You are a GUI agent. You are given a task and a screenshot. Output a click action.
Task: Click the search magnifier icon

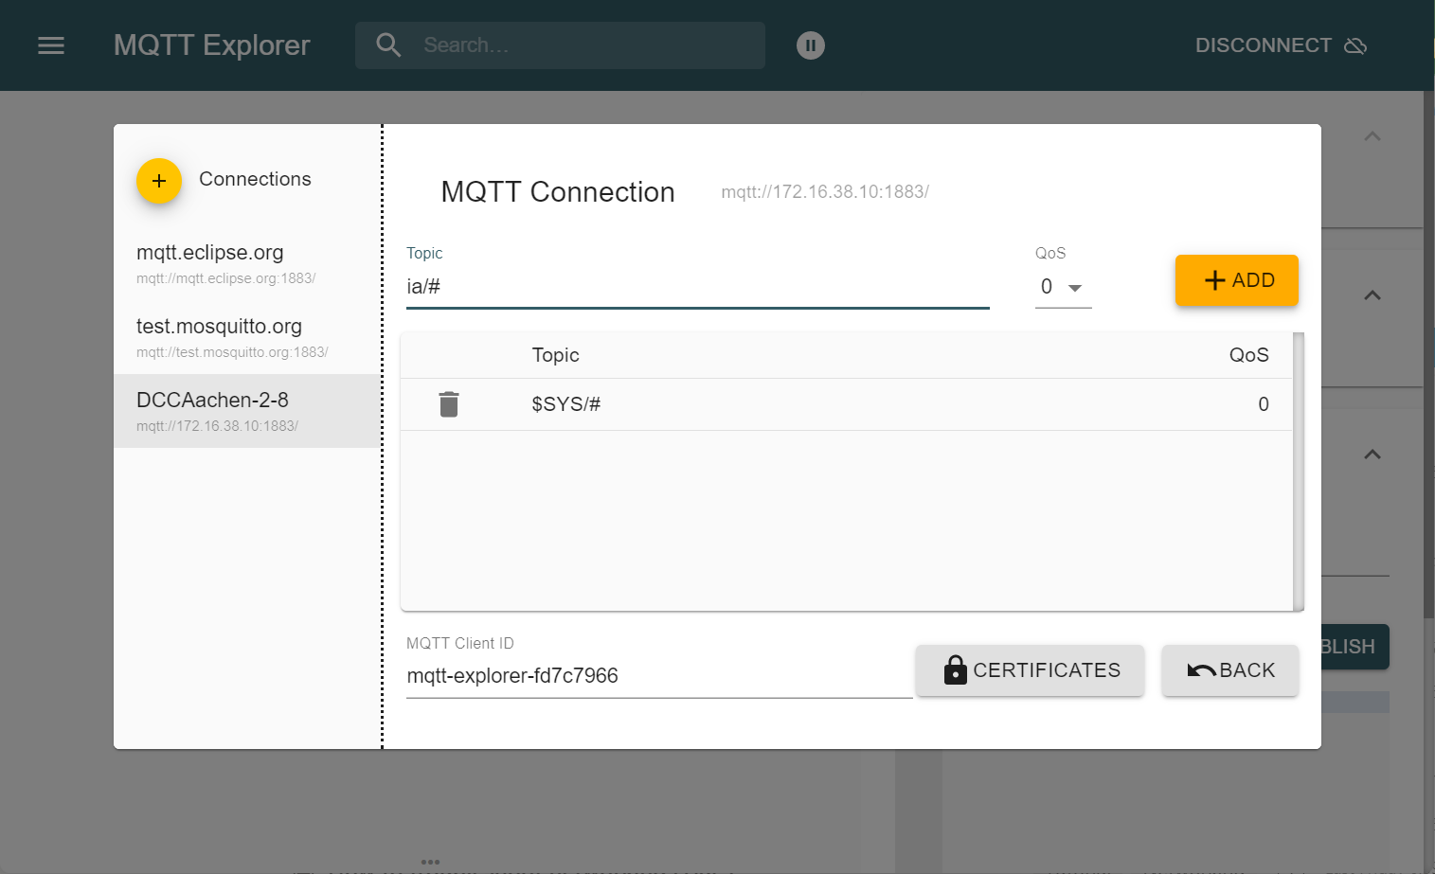[x=388, y=45]
